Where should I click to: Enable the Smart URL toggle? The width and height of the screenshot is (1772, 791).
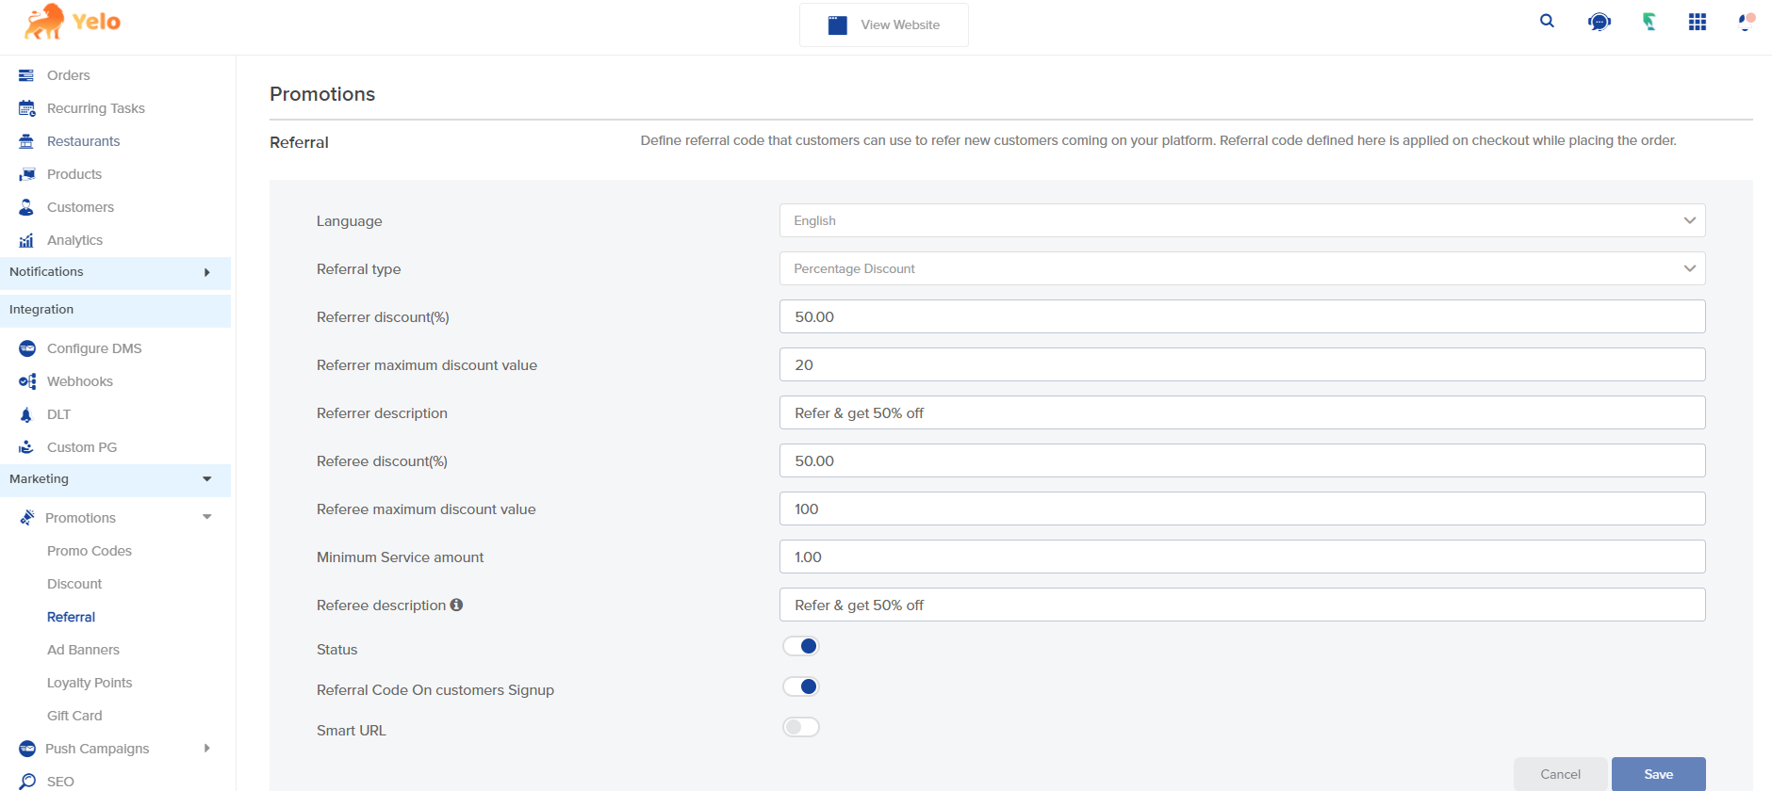[x=801, y=727]
